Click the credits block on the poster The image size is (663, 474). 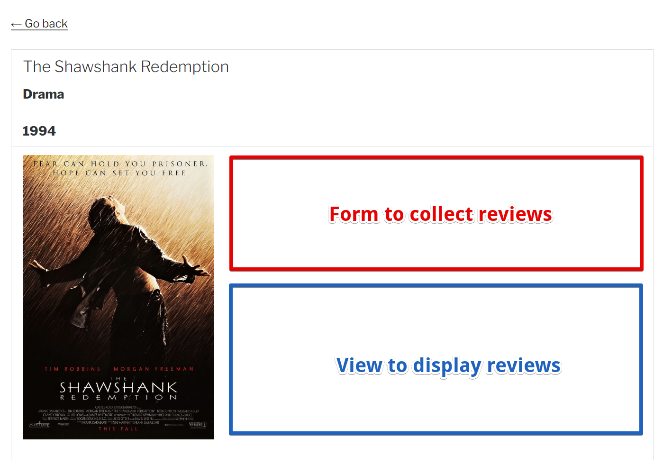click(118, 415)
